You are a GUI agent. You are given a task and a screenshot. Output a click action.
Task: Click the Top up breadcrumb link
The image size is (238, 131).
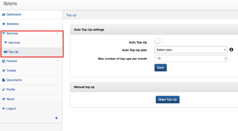(71, 15)
